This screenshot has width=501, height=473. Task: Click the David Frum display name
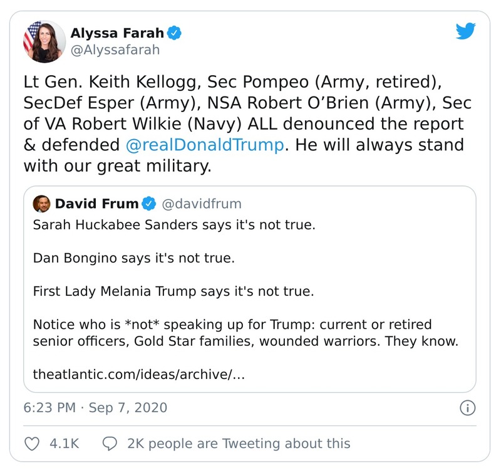[97, 204]
